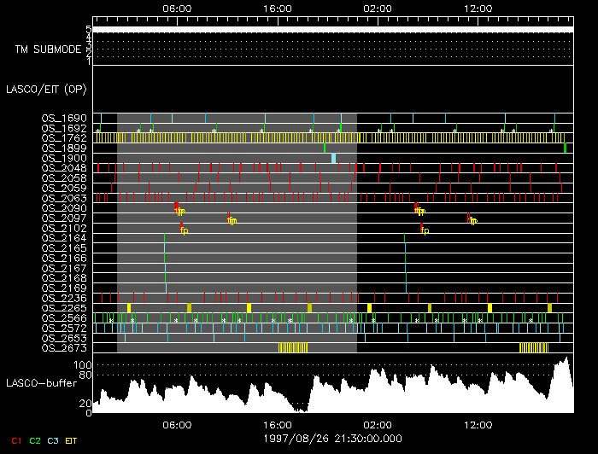
Task: Click the green bar at right end of OS_1899
Action: click(x=566, y=148)
